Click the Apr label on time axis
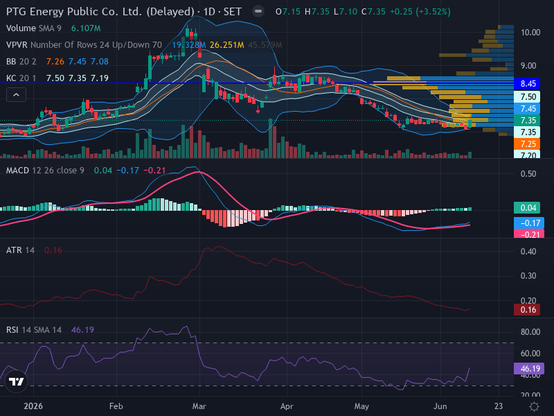The width and height of the screenshot is (554, 416). (287, 406)
